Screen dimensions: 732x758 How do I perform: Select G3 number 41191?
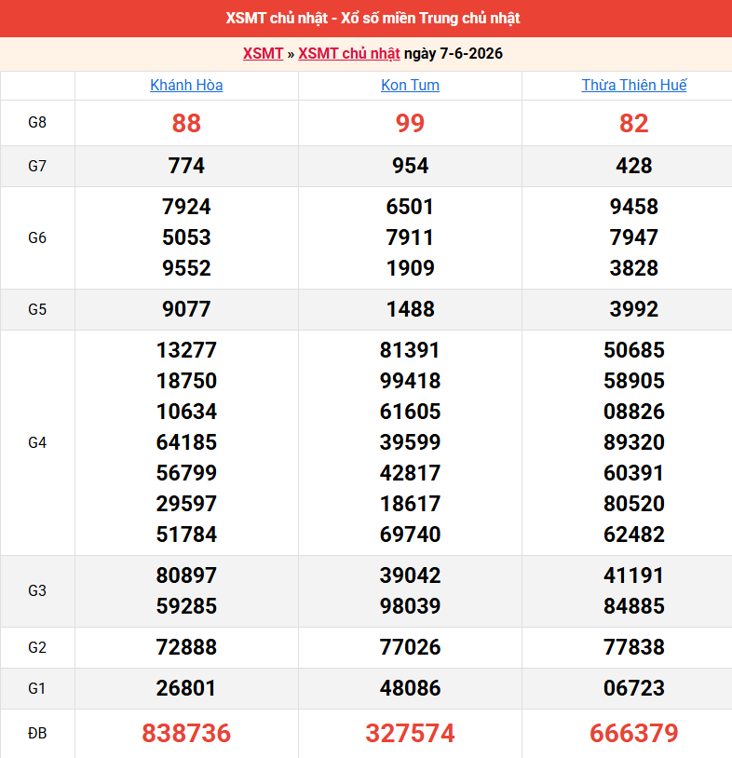[634, 575]
